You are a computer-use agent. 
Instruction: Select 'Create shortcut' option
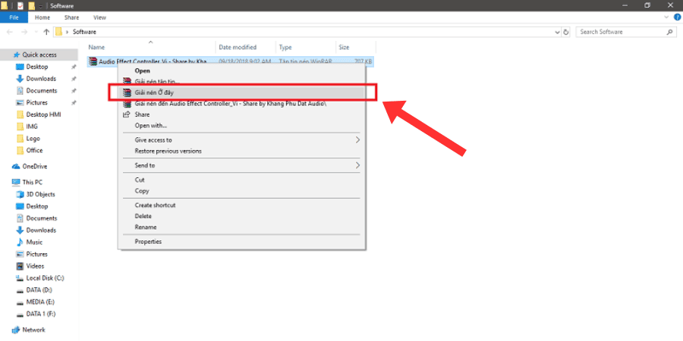click(242, 205)
